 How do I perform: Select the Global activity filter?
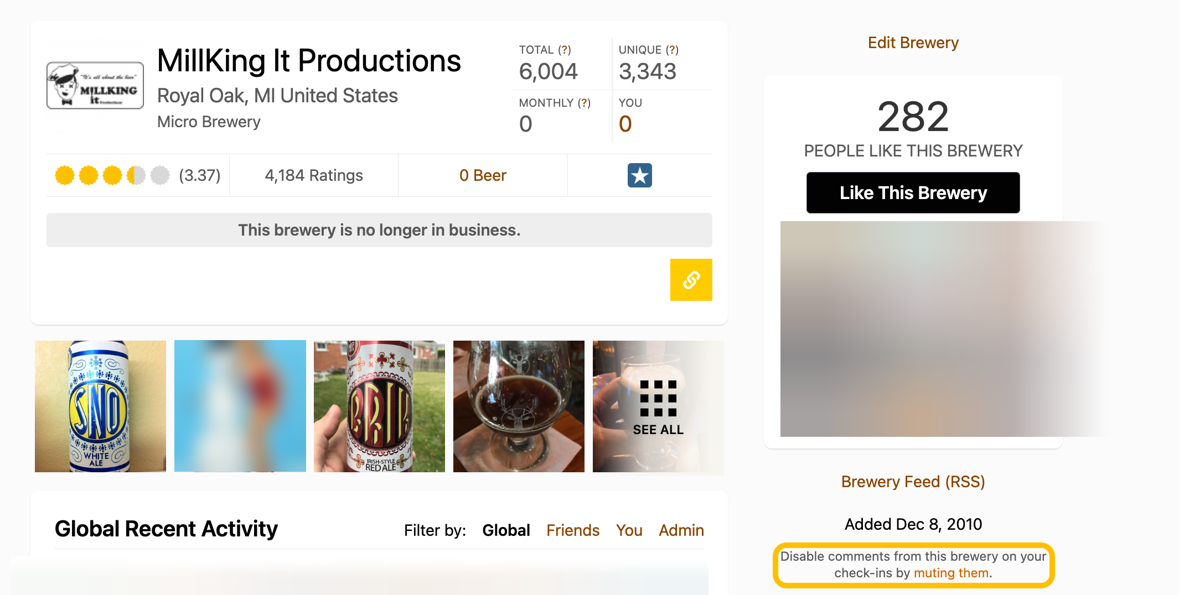pyautogui.click(x=506, y=530)
